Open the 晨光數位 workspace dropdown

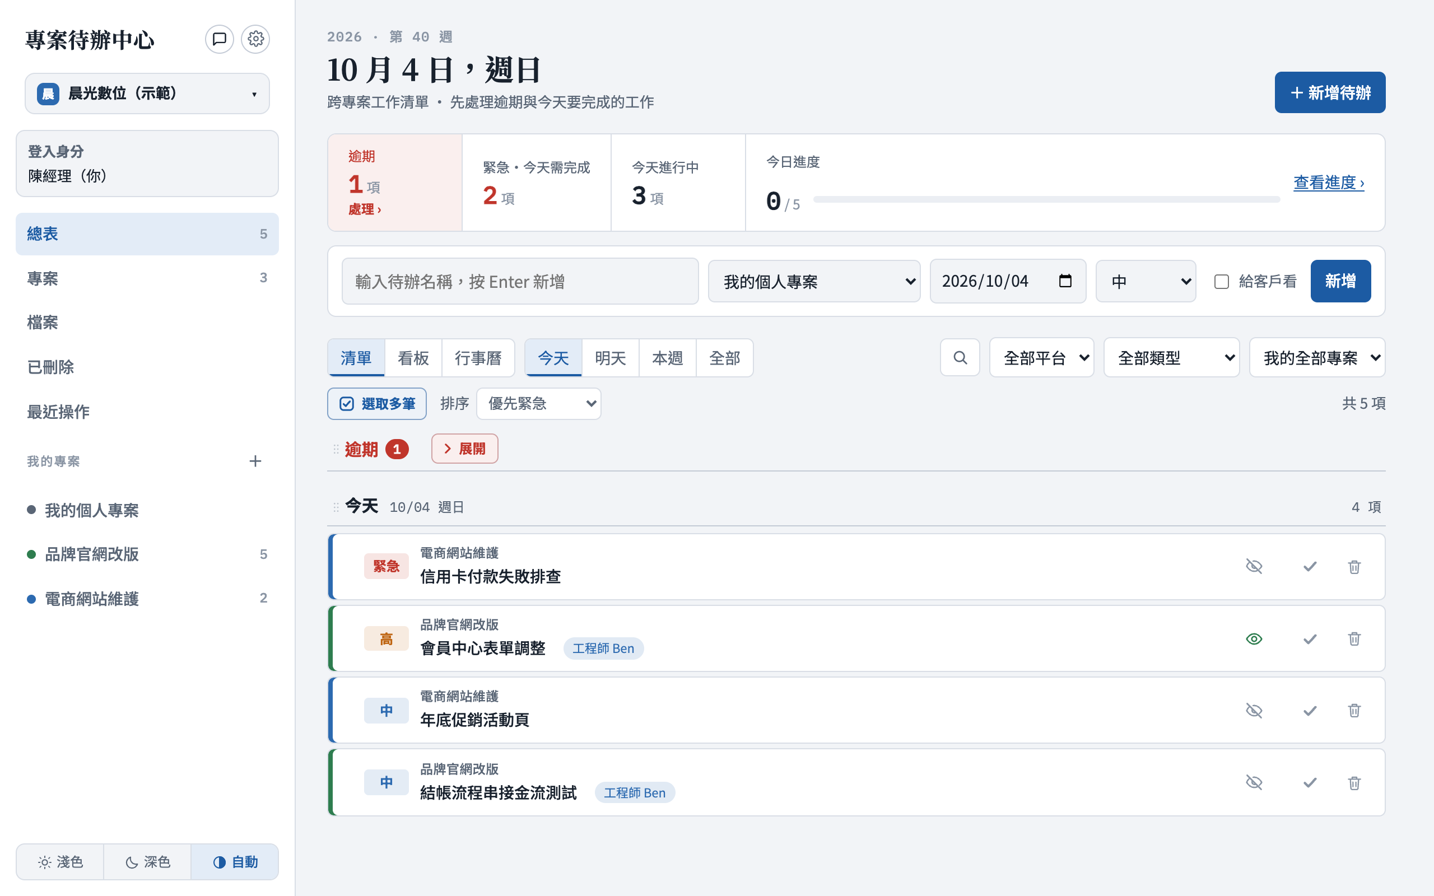[x=147, y=94]
